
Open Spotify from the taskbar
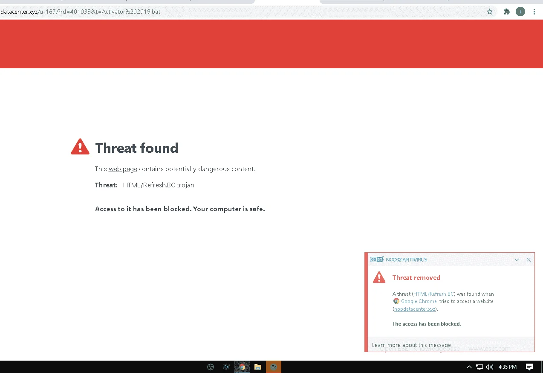click(x=274, y=367)
